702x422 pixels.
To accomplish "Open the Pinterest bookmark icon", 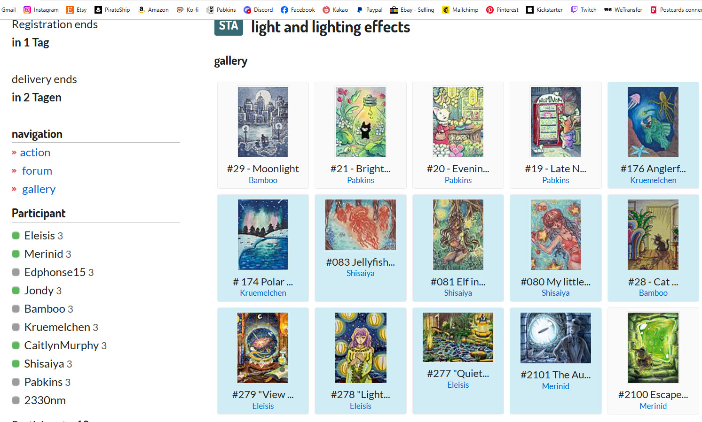I will 490,10.
